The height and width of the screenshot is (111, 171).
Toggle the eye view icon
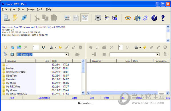coord(128,18)
